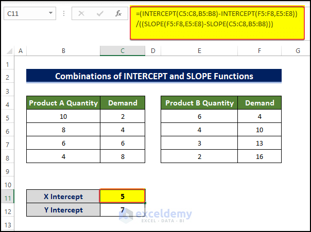
Task: Click the Demand header in column C
Action: (x=123, y=103)
